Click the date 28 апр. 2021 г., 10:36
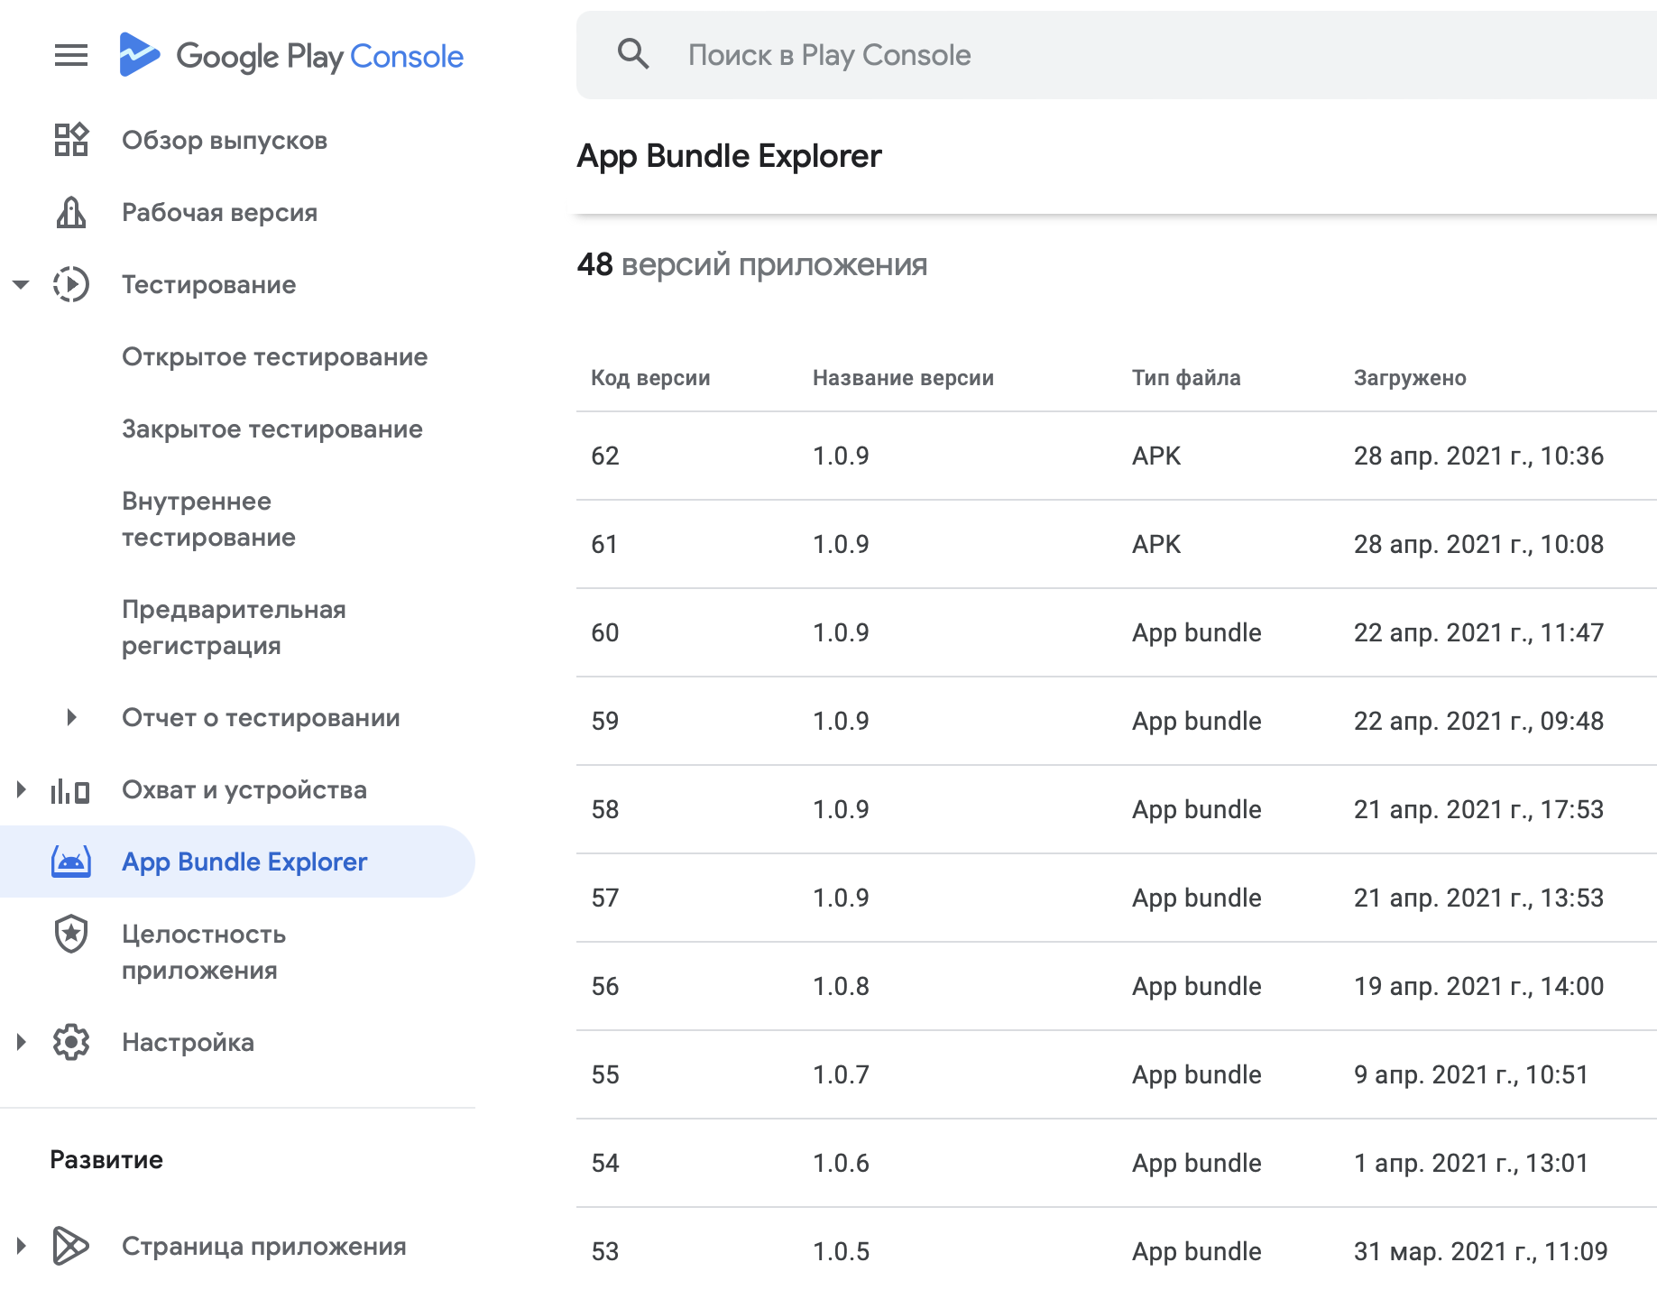The height and width of the screenshot is (1290, 1657). click(x=1478, y=456)
